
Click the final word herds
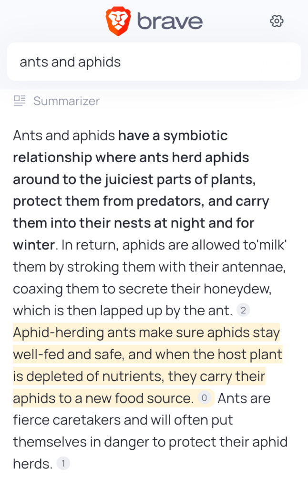[x=32, y=464]
